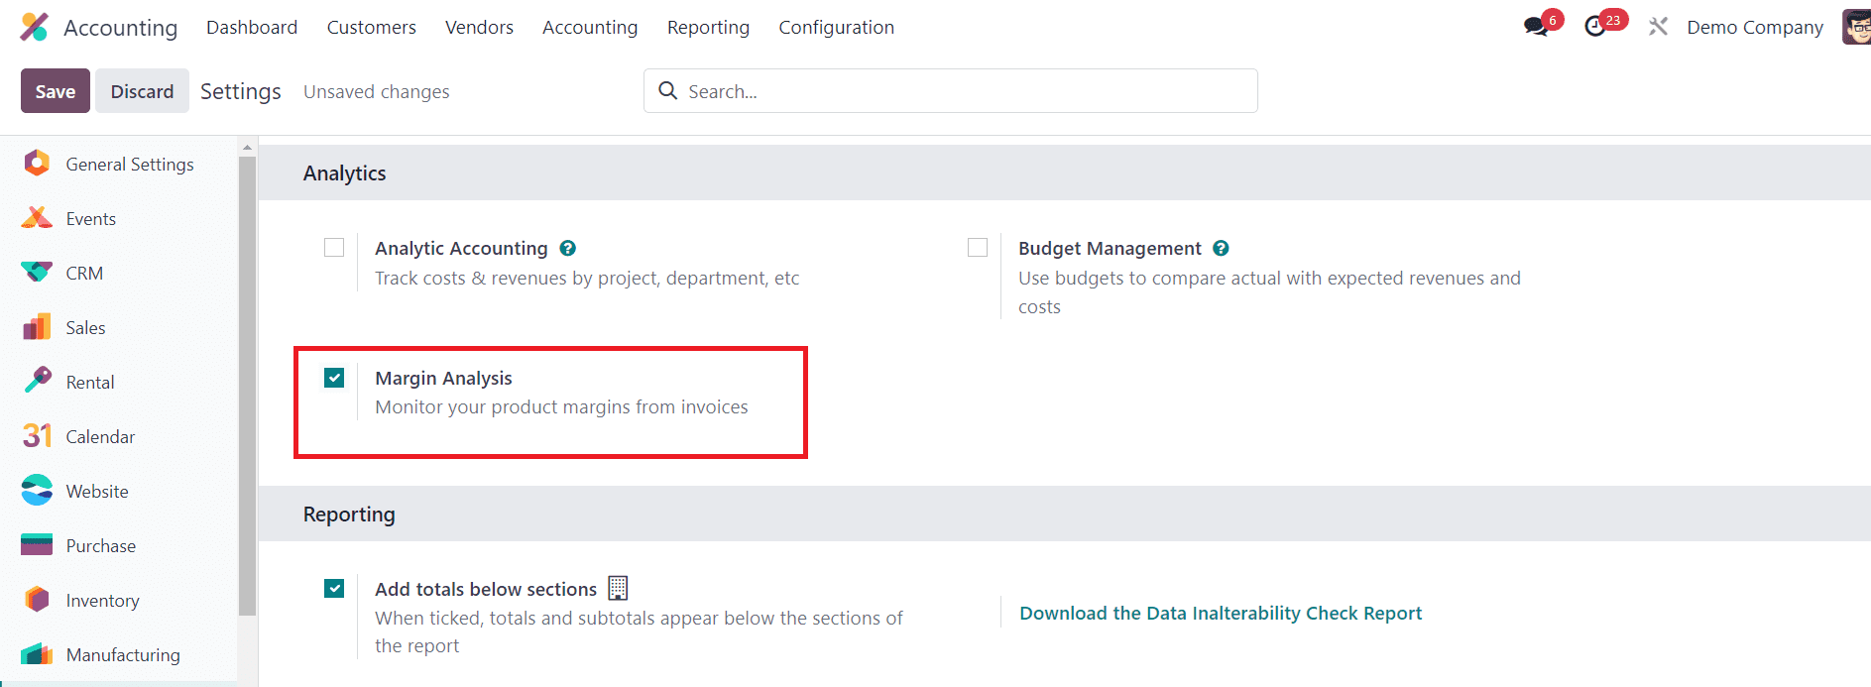
Task: Open the Vendors menu
Action: pos(479,27)
